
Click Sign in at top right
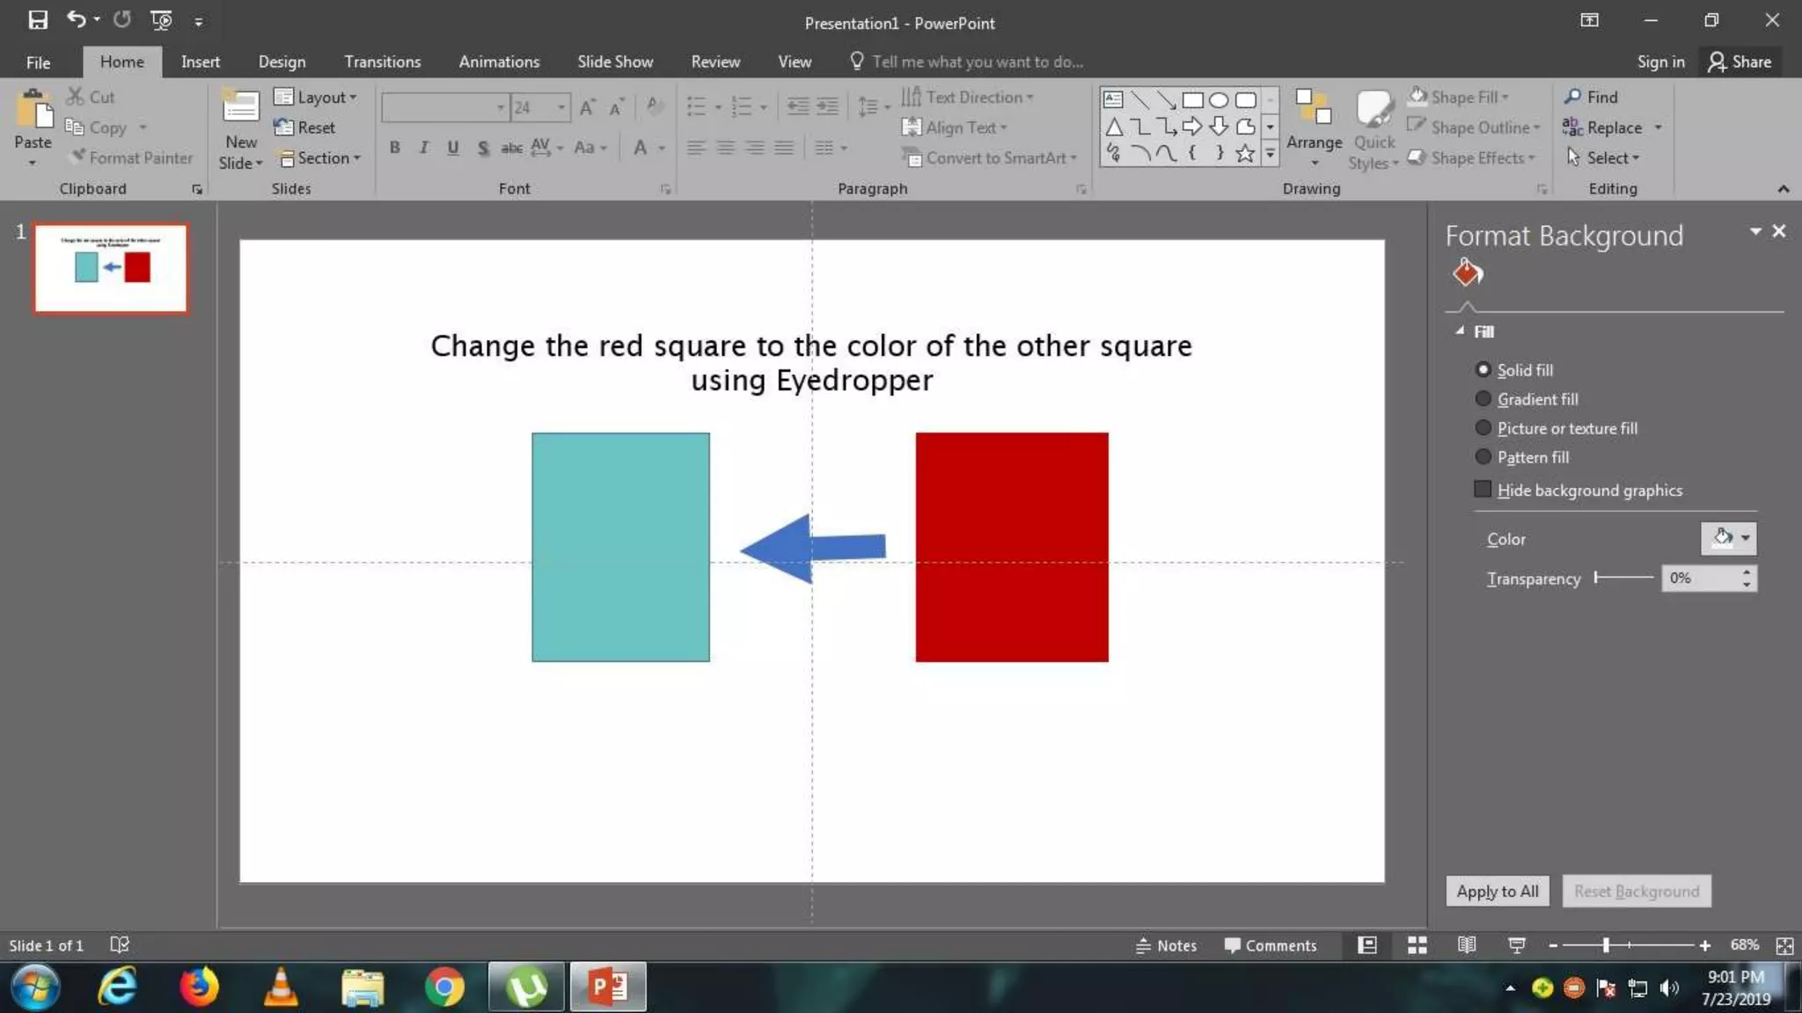tap(1660, 62)
